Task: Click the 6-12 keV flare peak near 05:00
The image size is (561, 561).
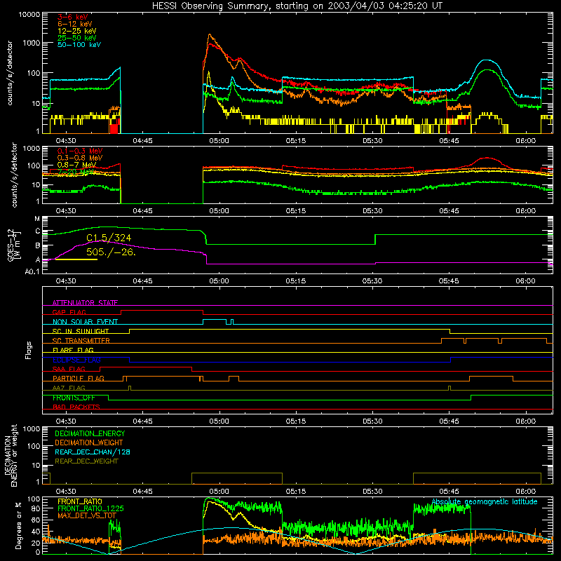Action: coord(210,35)
